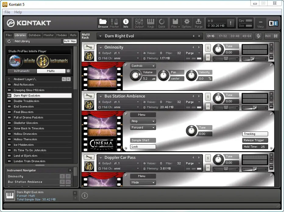Switch to the Monitor tab
This screenshot has height=212, width=284.
48,35
